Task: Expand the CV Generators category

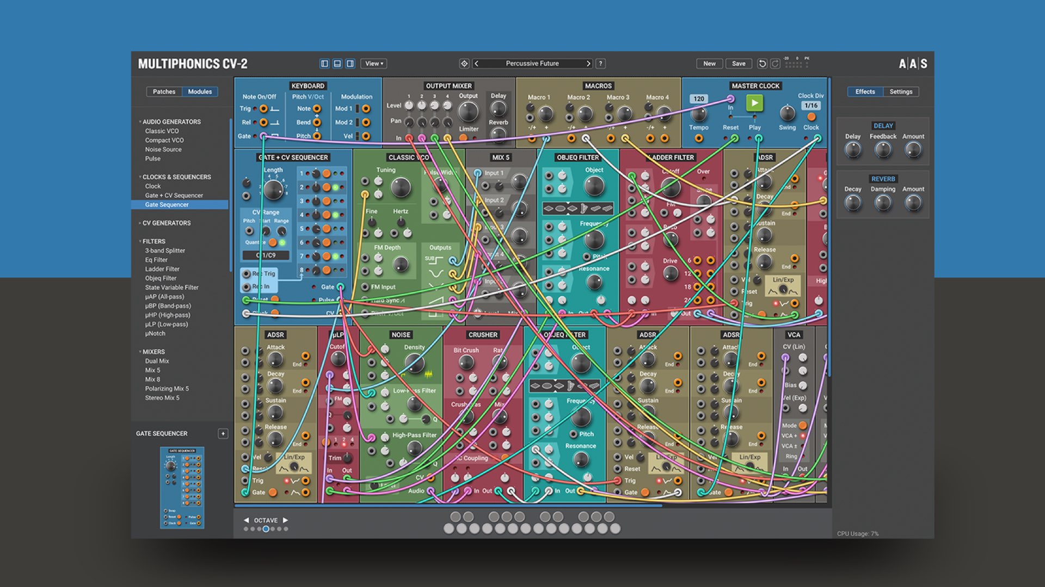Action: (140, 223)
